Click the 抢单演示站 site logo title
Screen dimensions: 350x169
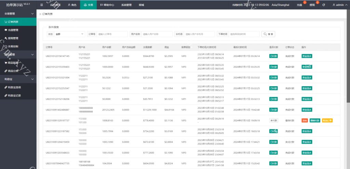[15, 5]
